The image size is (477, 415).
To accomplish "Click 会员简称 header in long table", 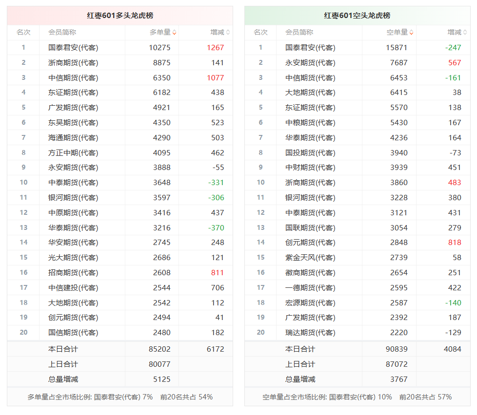I will pos(62,32).
